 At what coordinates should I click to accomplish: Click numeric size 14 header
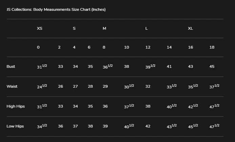click(169, 47)
